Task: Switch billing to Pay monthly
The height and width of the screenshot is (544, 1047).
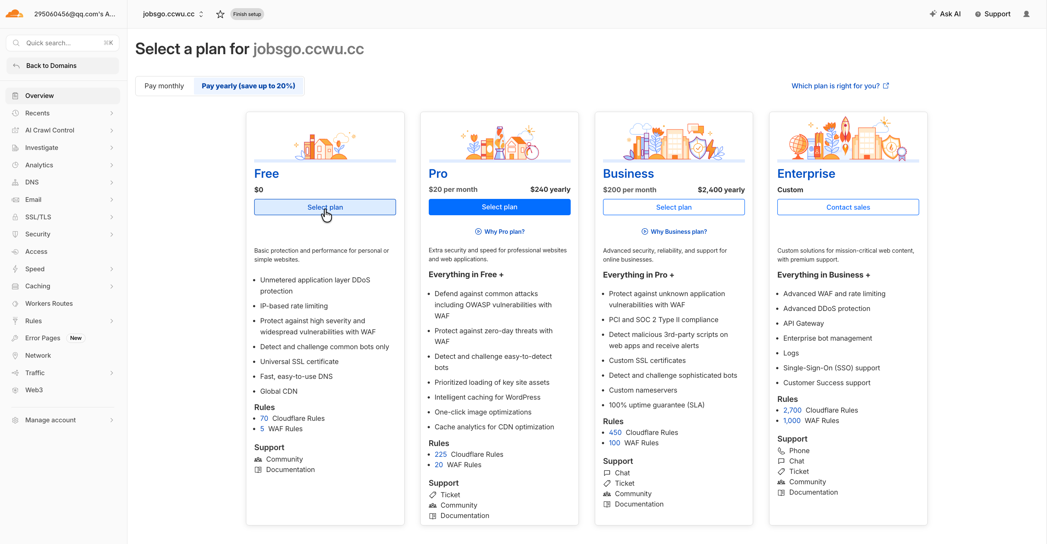Action: [164, 86]
